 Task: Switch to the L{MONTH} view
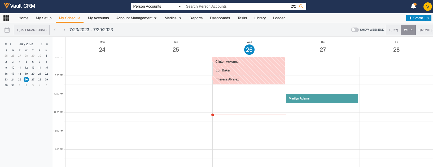click(x=425, y=30)
